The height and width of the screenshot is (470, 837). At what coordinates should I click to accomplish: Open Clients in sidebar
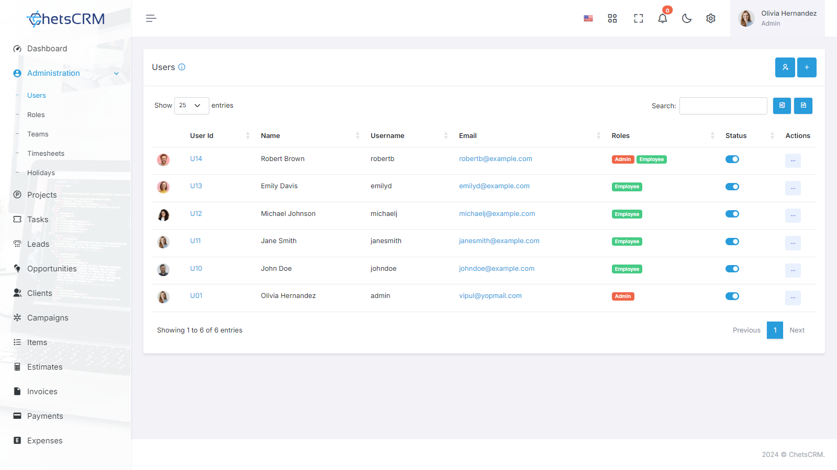[40, 293]
